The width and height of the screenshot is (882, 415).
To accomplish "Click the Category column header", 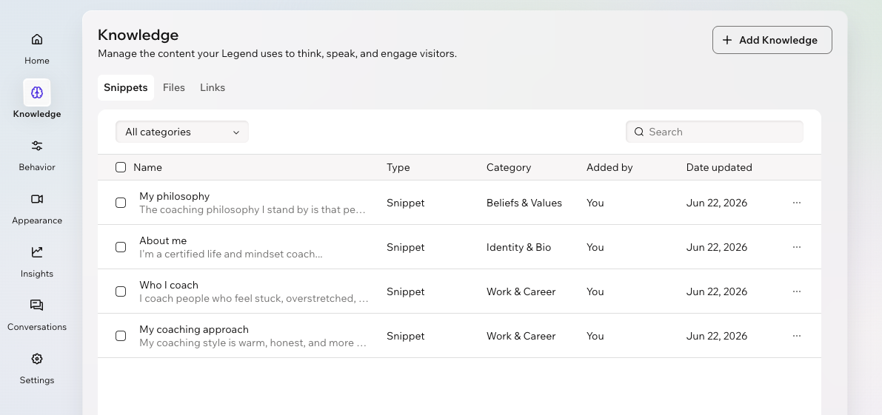I will click(x=509, y=167).
